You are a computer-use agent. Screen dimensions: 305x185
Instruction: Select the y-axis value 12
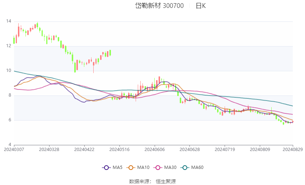click(x=9, y=46)
